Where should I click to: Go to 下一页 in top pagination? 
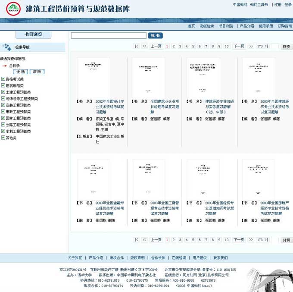[238, 47]
